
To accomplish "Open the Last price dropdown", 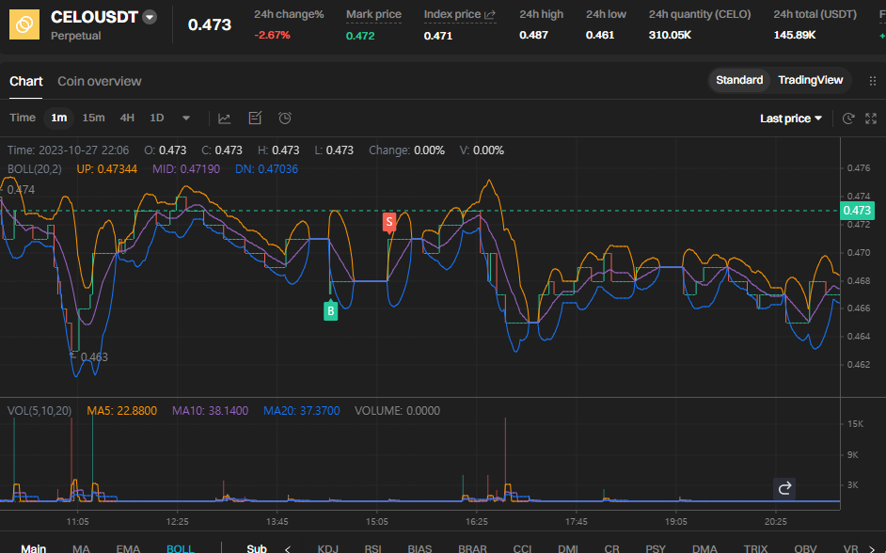I will pos(790,118).
